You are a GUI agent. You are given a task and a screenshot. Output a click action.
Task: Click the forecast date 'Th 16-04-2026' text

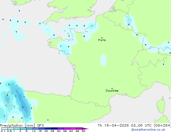(x=113, y=126)
